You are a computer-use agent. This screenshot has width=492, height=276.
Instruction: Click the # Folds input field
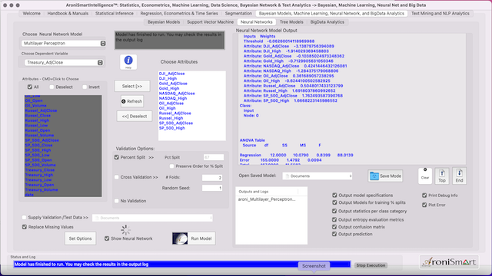click(212, 178)
